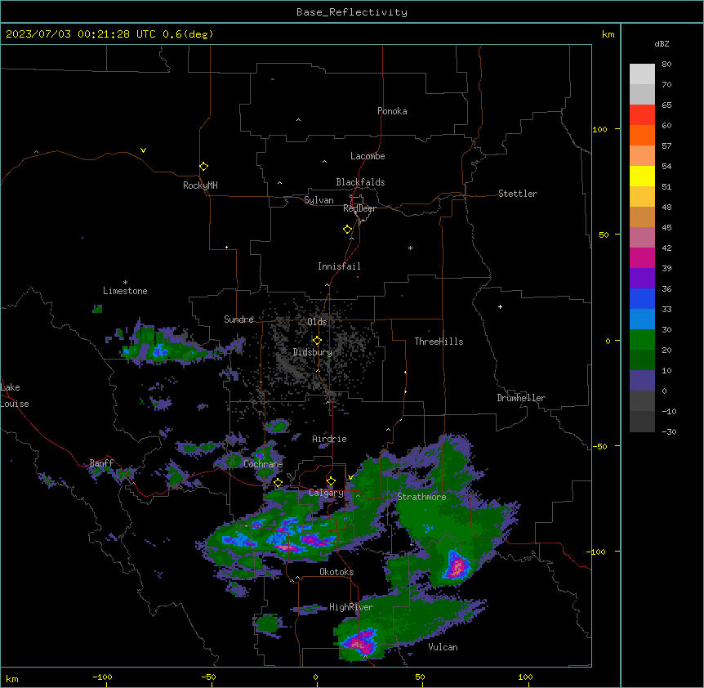Click the Vulcan town label

tap(443, 647)
